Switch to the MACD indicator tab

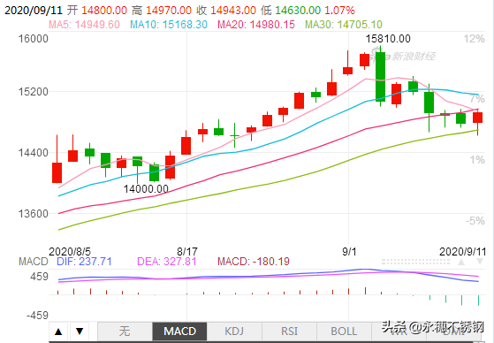click(x=179, y=332)
